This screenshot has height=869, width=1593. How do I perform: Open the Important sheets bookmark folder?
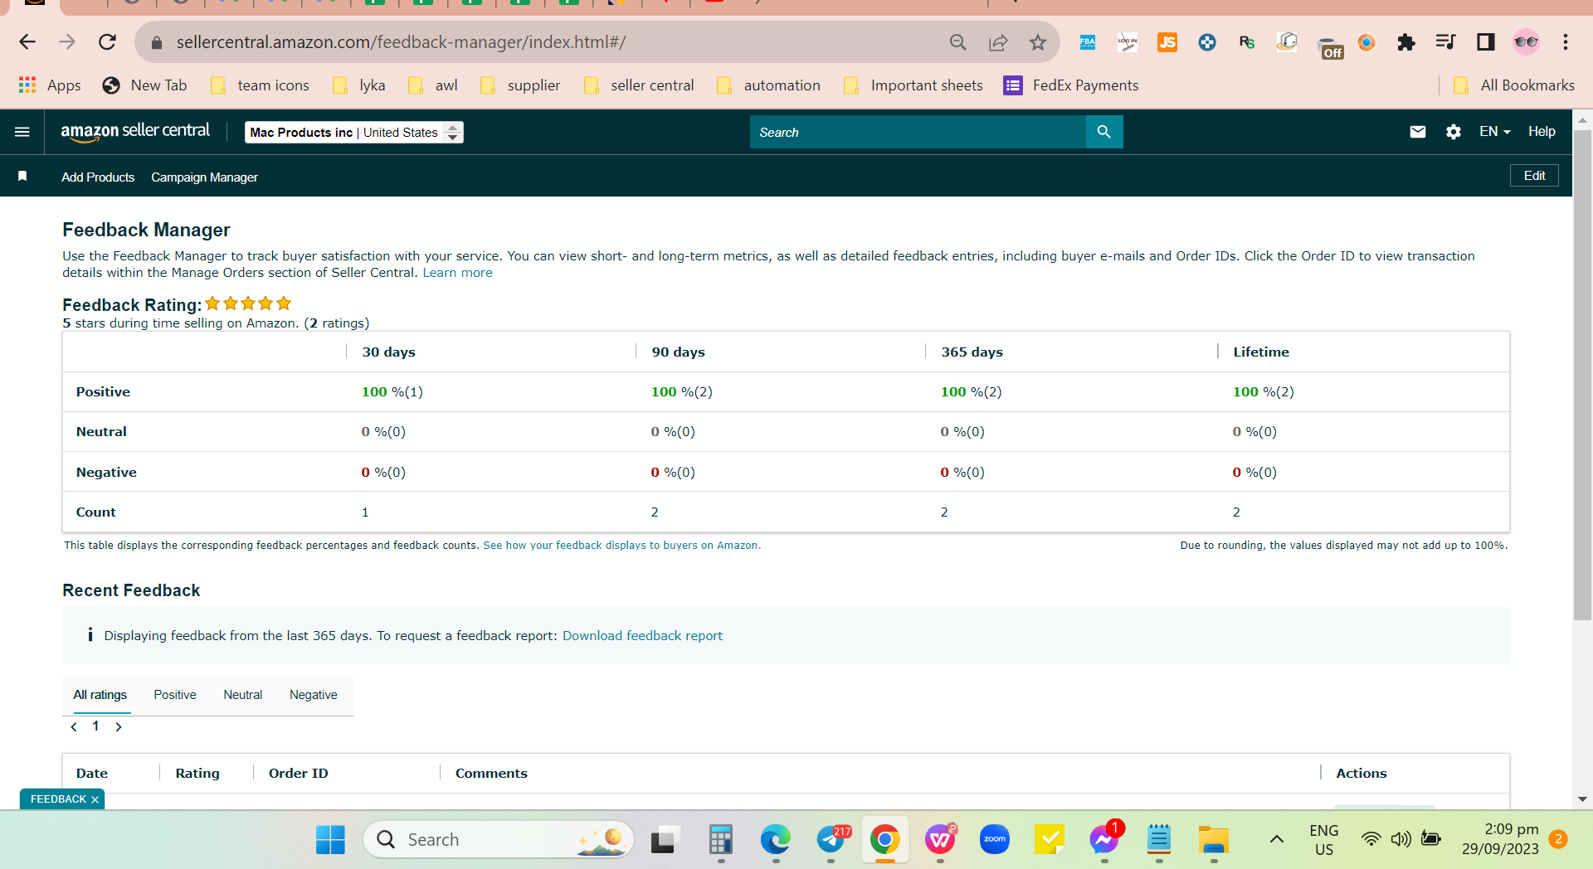913,85
